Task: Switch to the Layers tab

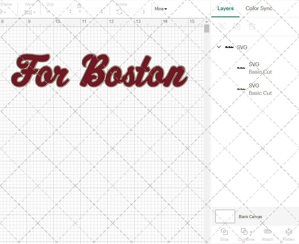Action: click(225, 9)
